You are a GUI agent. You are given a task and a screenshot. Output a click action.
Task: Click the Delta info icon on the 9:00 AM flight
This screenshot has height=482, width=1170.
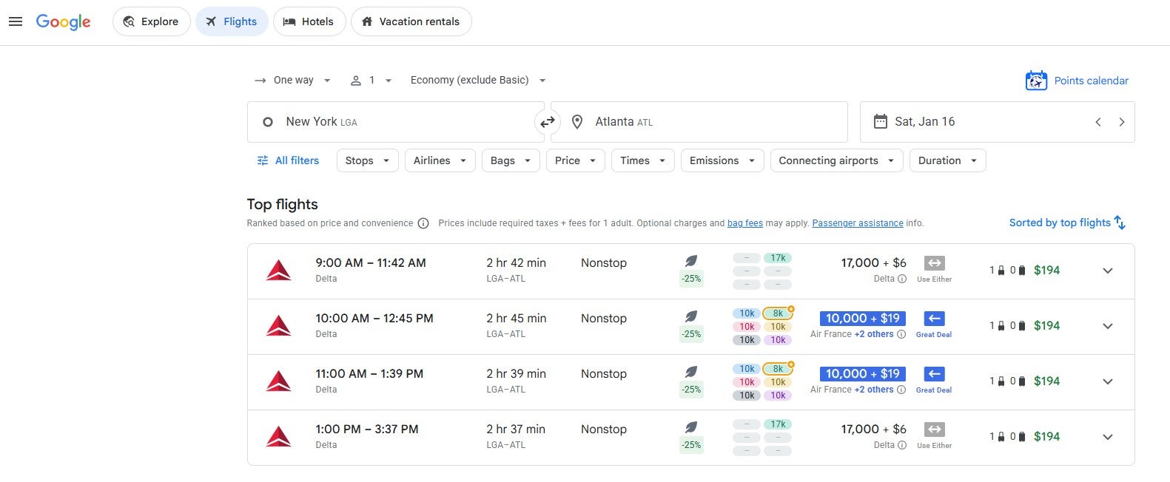(902, 279)
